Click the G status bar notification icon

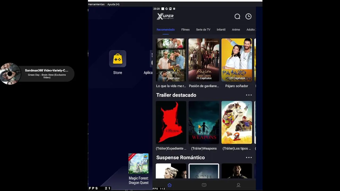click(167, 9)
